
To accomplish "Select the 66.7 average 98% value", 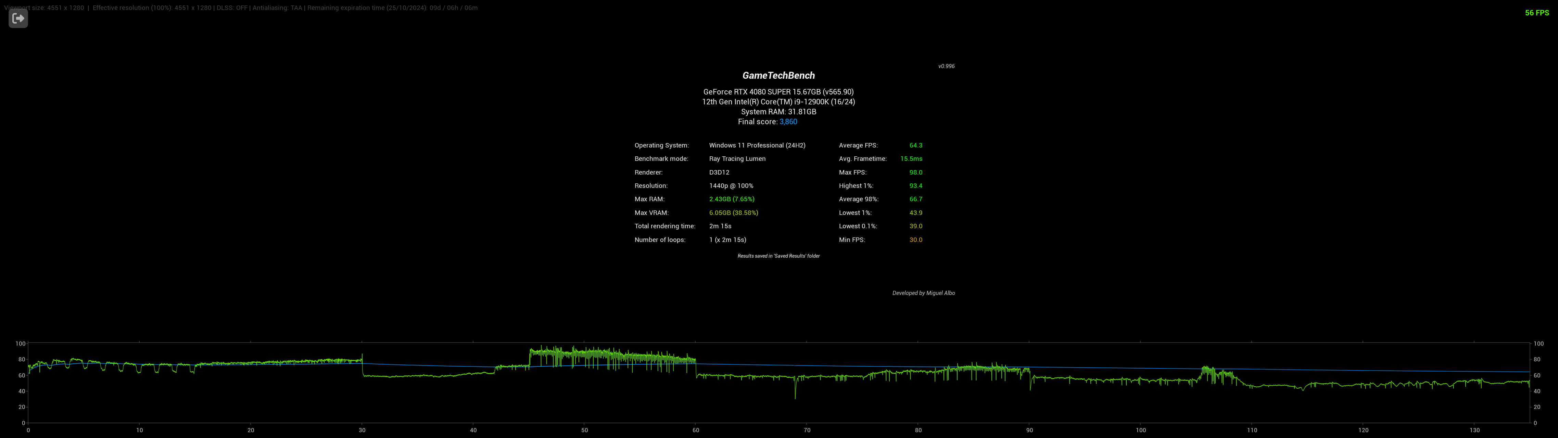I will click(916, 199).
